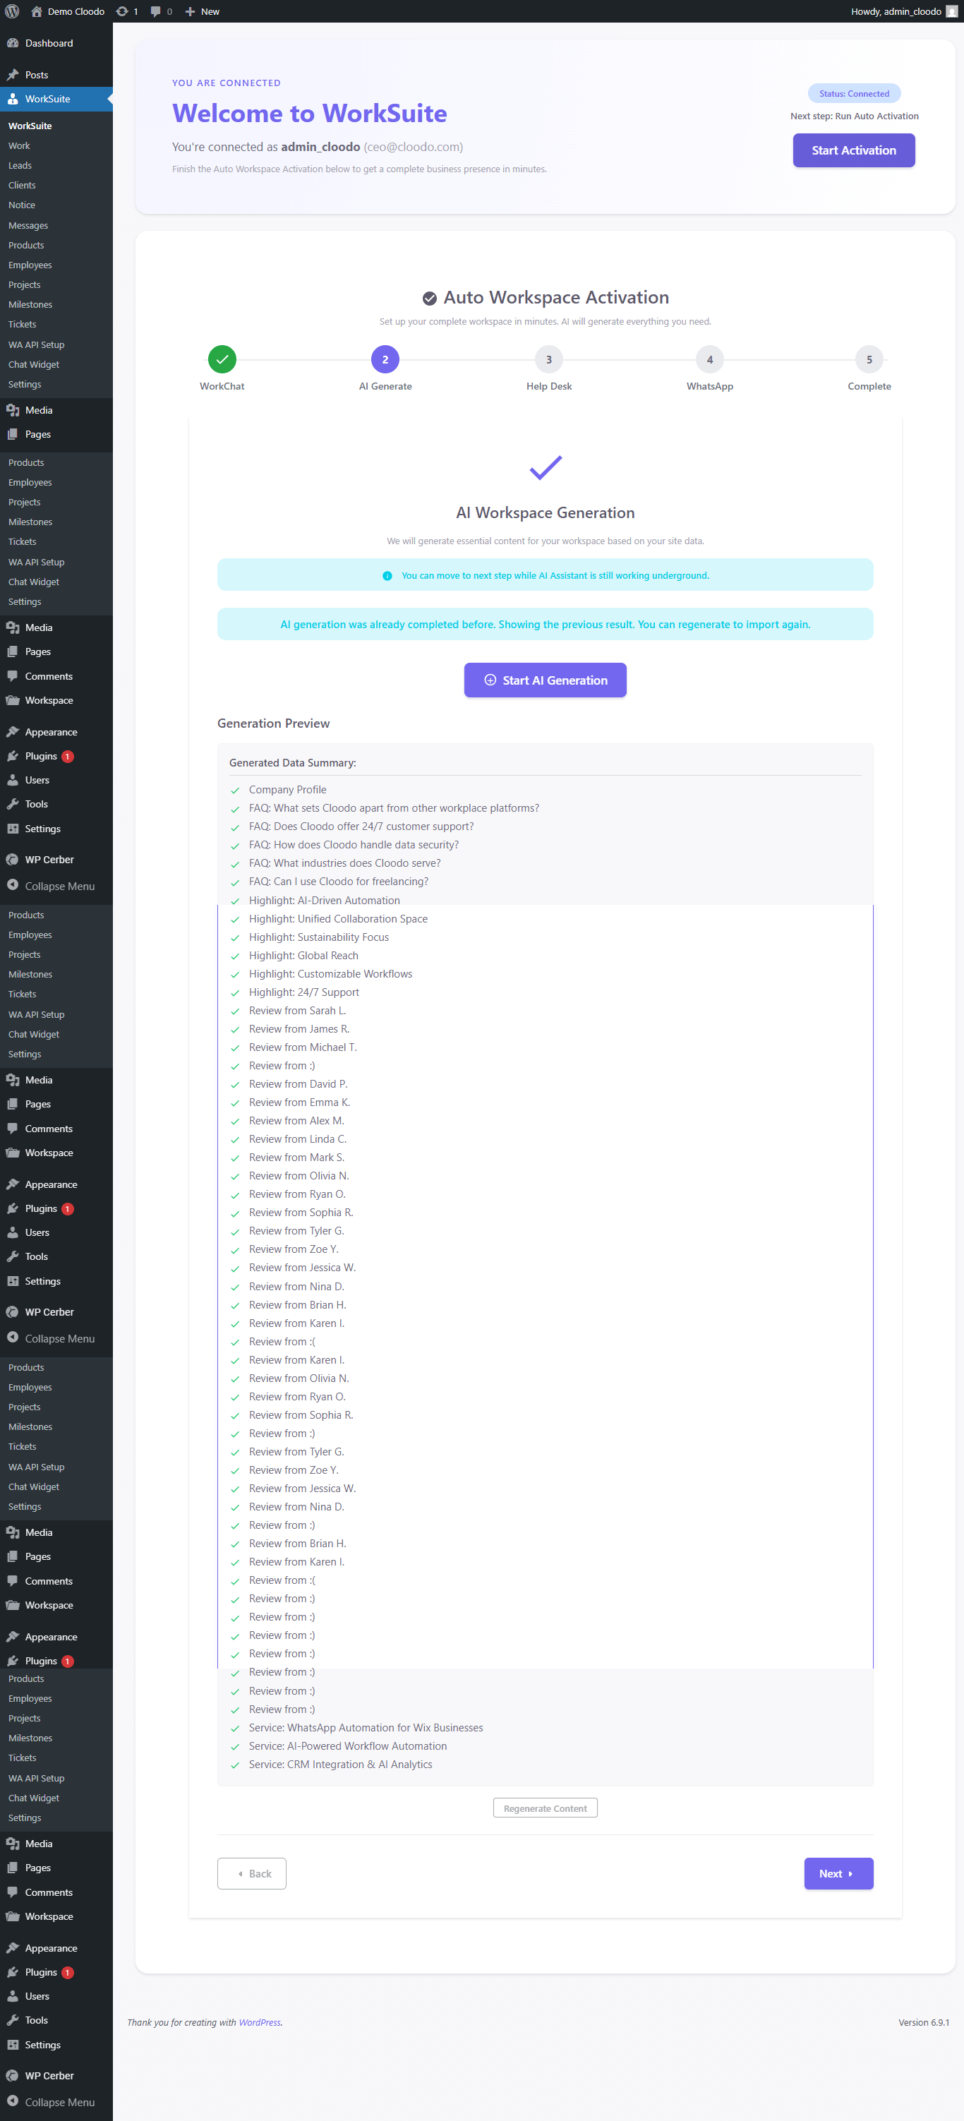Click the notice about moving to next step
Image resolution: width=964 pixels, height=2121 pixels.
point(545,575)
